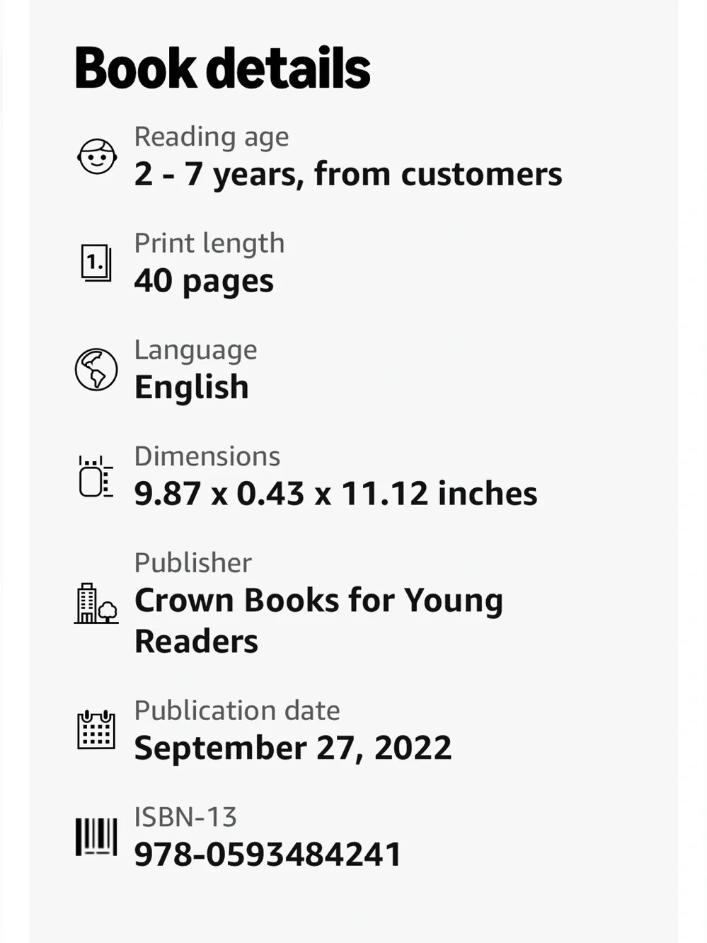Click the globe icon beside Language
This screenshot has height=943, width=707.
[96, 369]
